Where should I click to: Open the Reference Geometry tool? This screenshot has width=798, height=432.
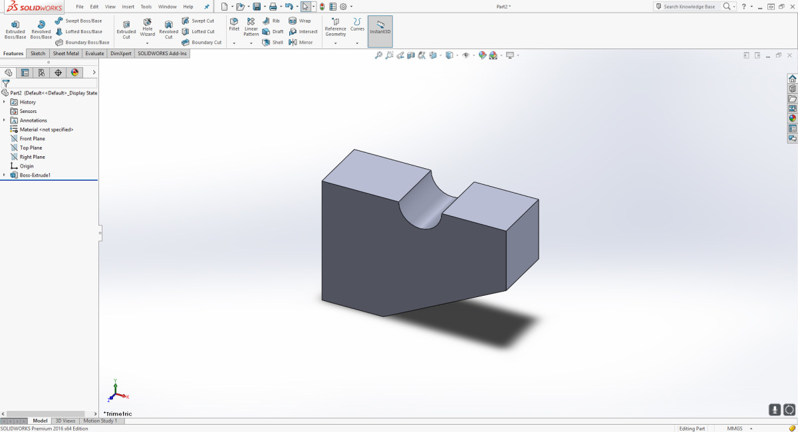point(335,29)
